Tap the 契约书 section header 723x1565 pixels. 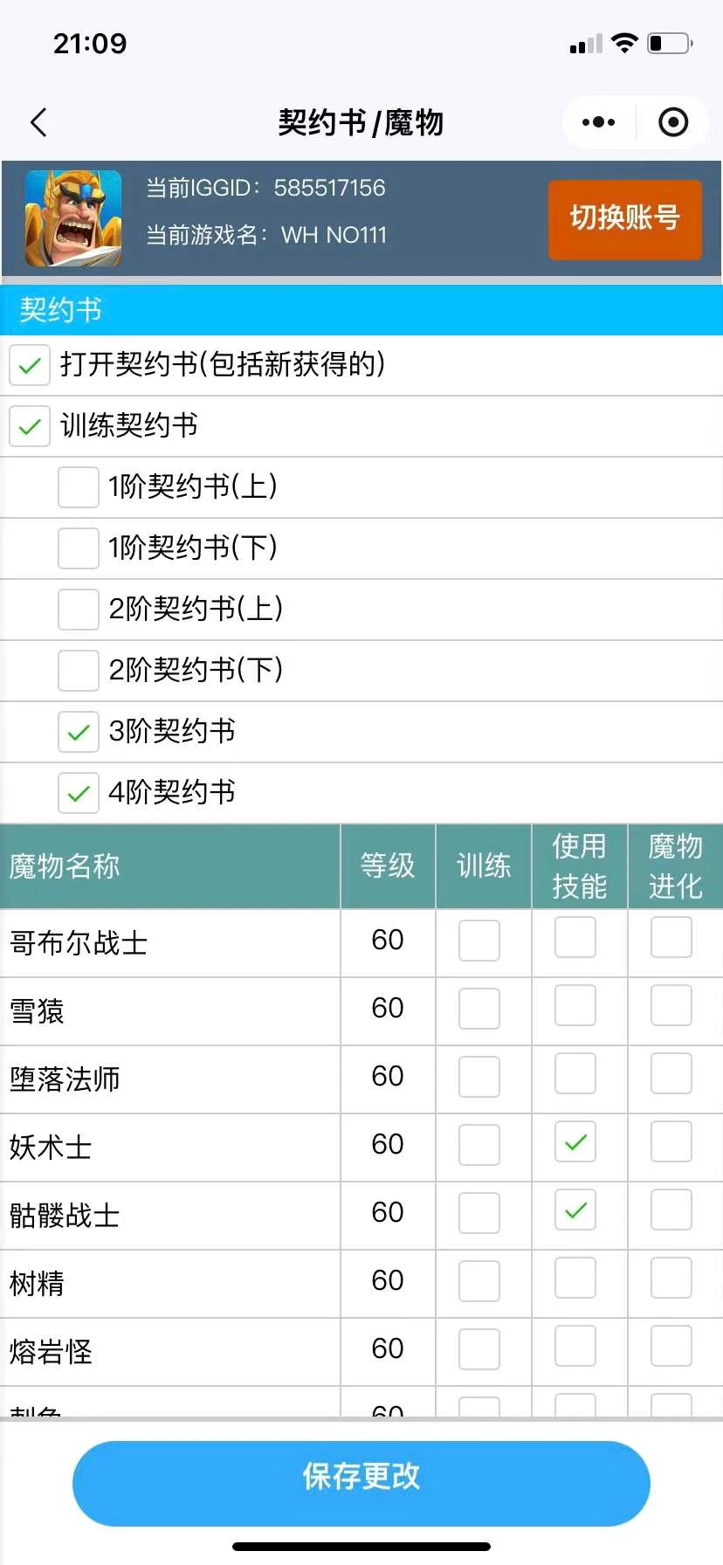(x=61, y=310)
